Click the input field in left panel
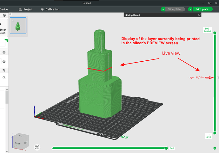 click(x=3, y=44)
